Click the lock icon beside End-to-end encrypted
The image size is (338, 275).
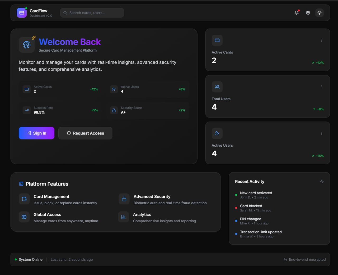[285, 260]
